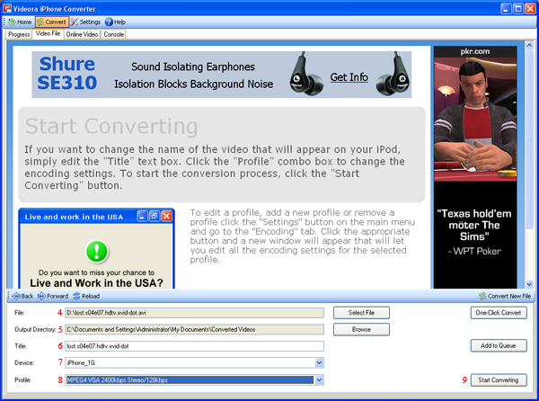Reload the embedded browser page

pos(86,296)
